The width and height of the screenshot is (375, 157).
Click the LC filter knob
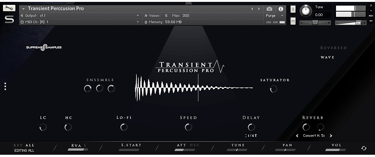pos(43,127)
